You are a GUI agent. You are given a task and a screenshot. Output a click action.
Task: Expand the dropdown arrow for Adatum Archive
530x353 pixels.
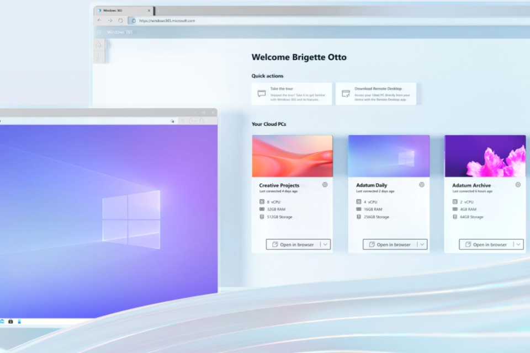tap(518, 244)
